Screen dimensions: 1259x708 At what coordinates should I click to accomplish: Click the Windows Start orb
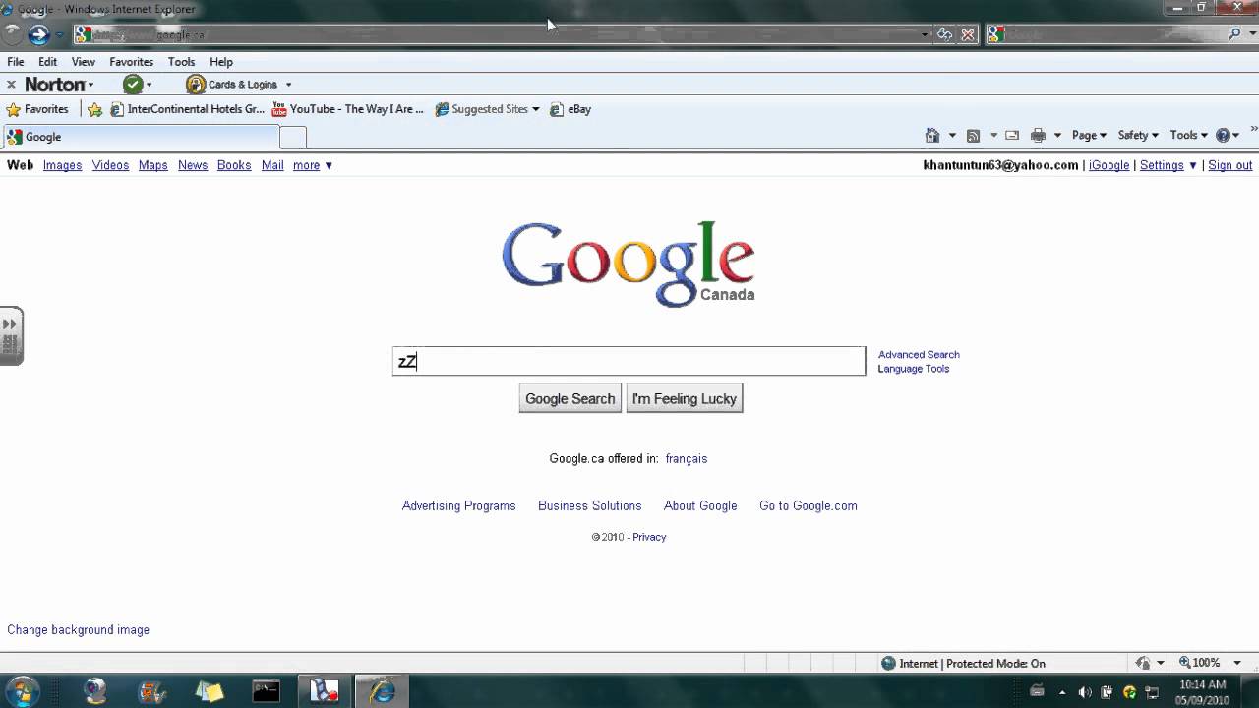pos(22,690)
